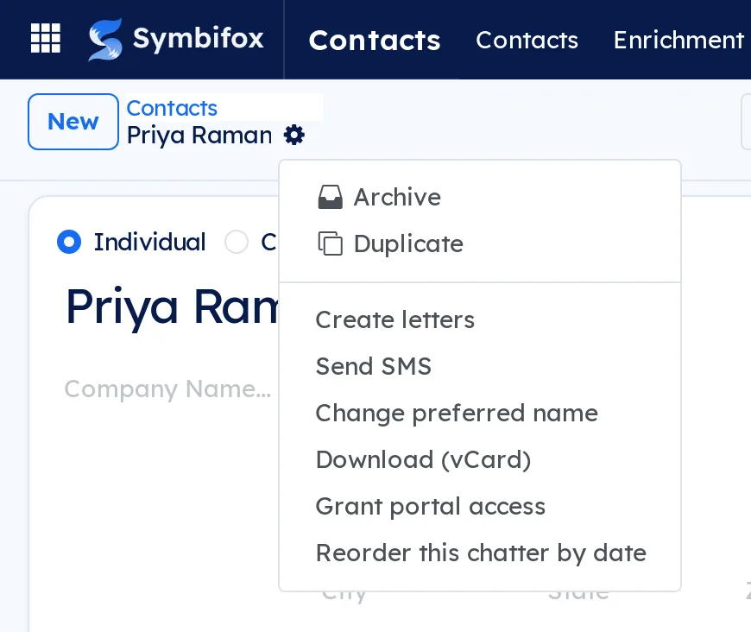
Task: Open the Enrichment navigation menu
Action: 678,41
